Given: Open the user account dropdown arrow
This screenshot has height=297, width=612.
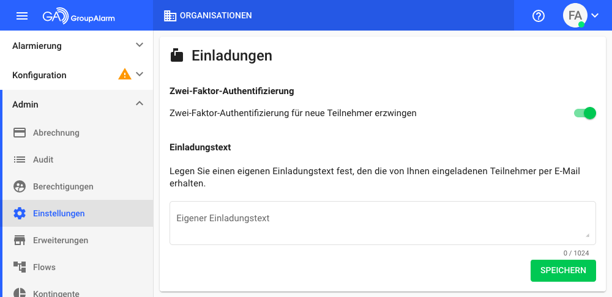Looking at the screenshot, I should pyautogui.click(x=595, y=16).
